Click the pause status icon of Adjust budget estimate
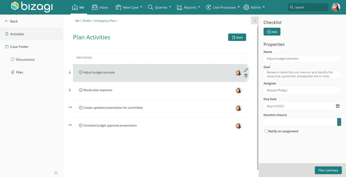 coord(81,72)
